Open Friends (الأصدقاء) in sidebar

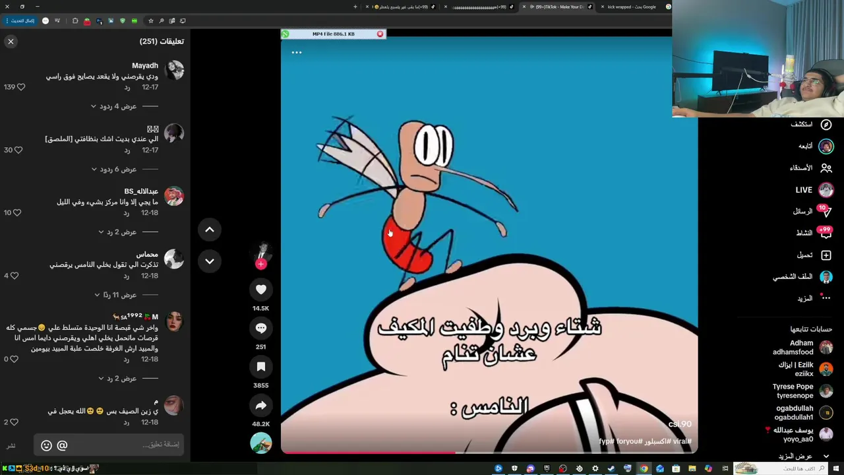(811, 168)
